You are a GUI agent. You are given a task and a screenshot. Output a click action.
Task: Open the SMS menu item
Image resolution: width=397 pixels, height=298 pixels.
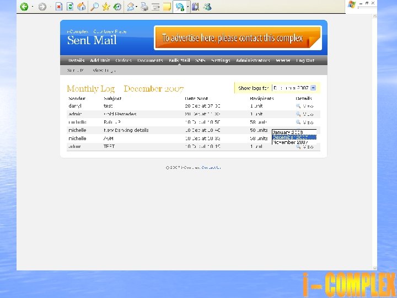point(200,60)
